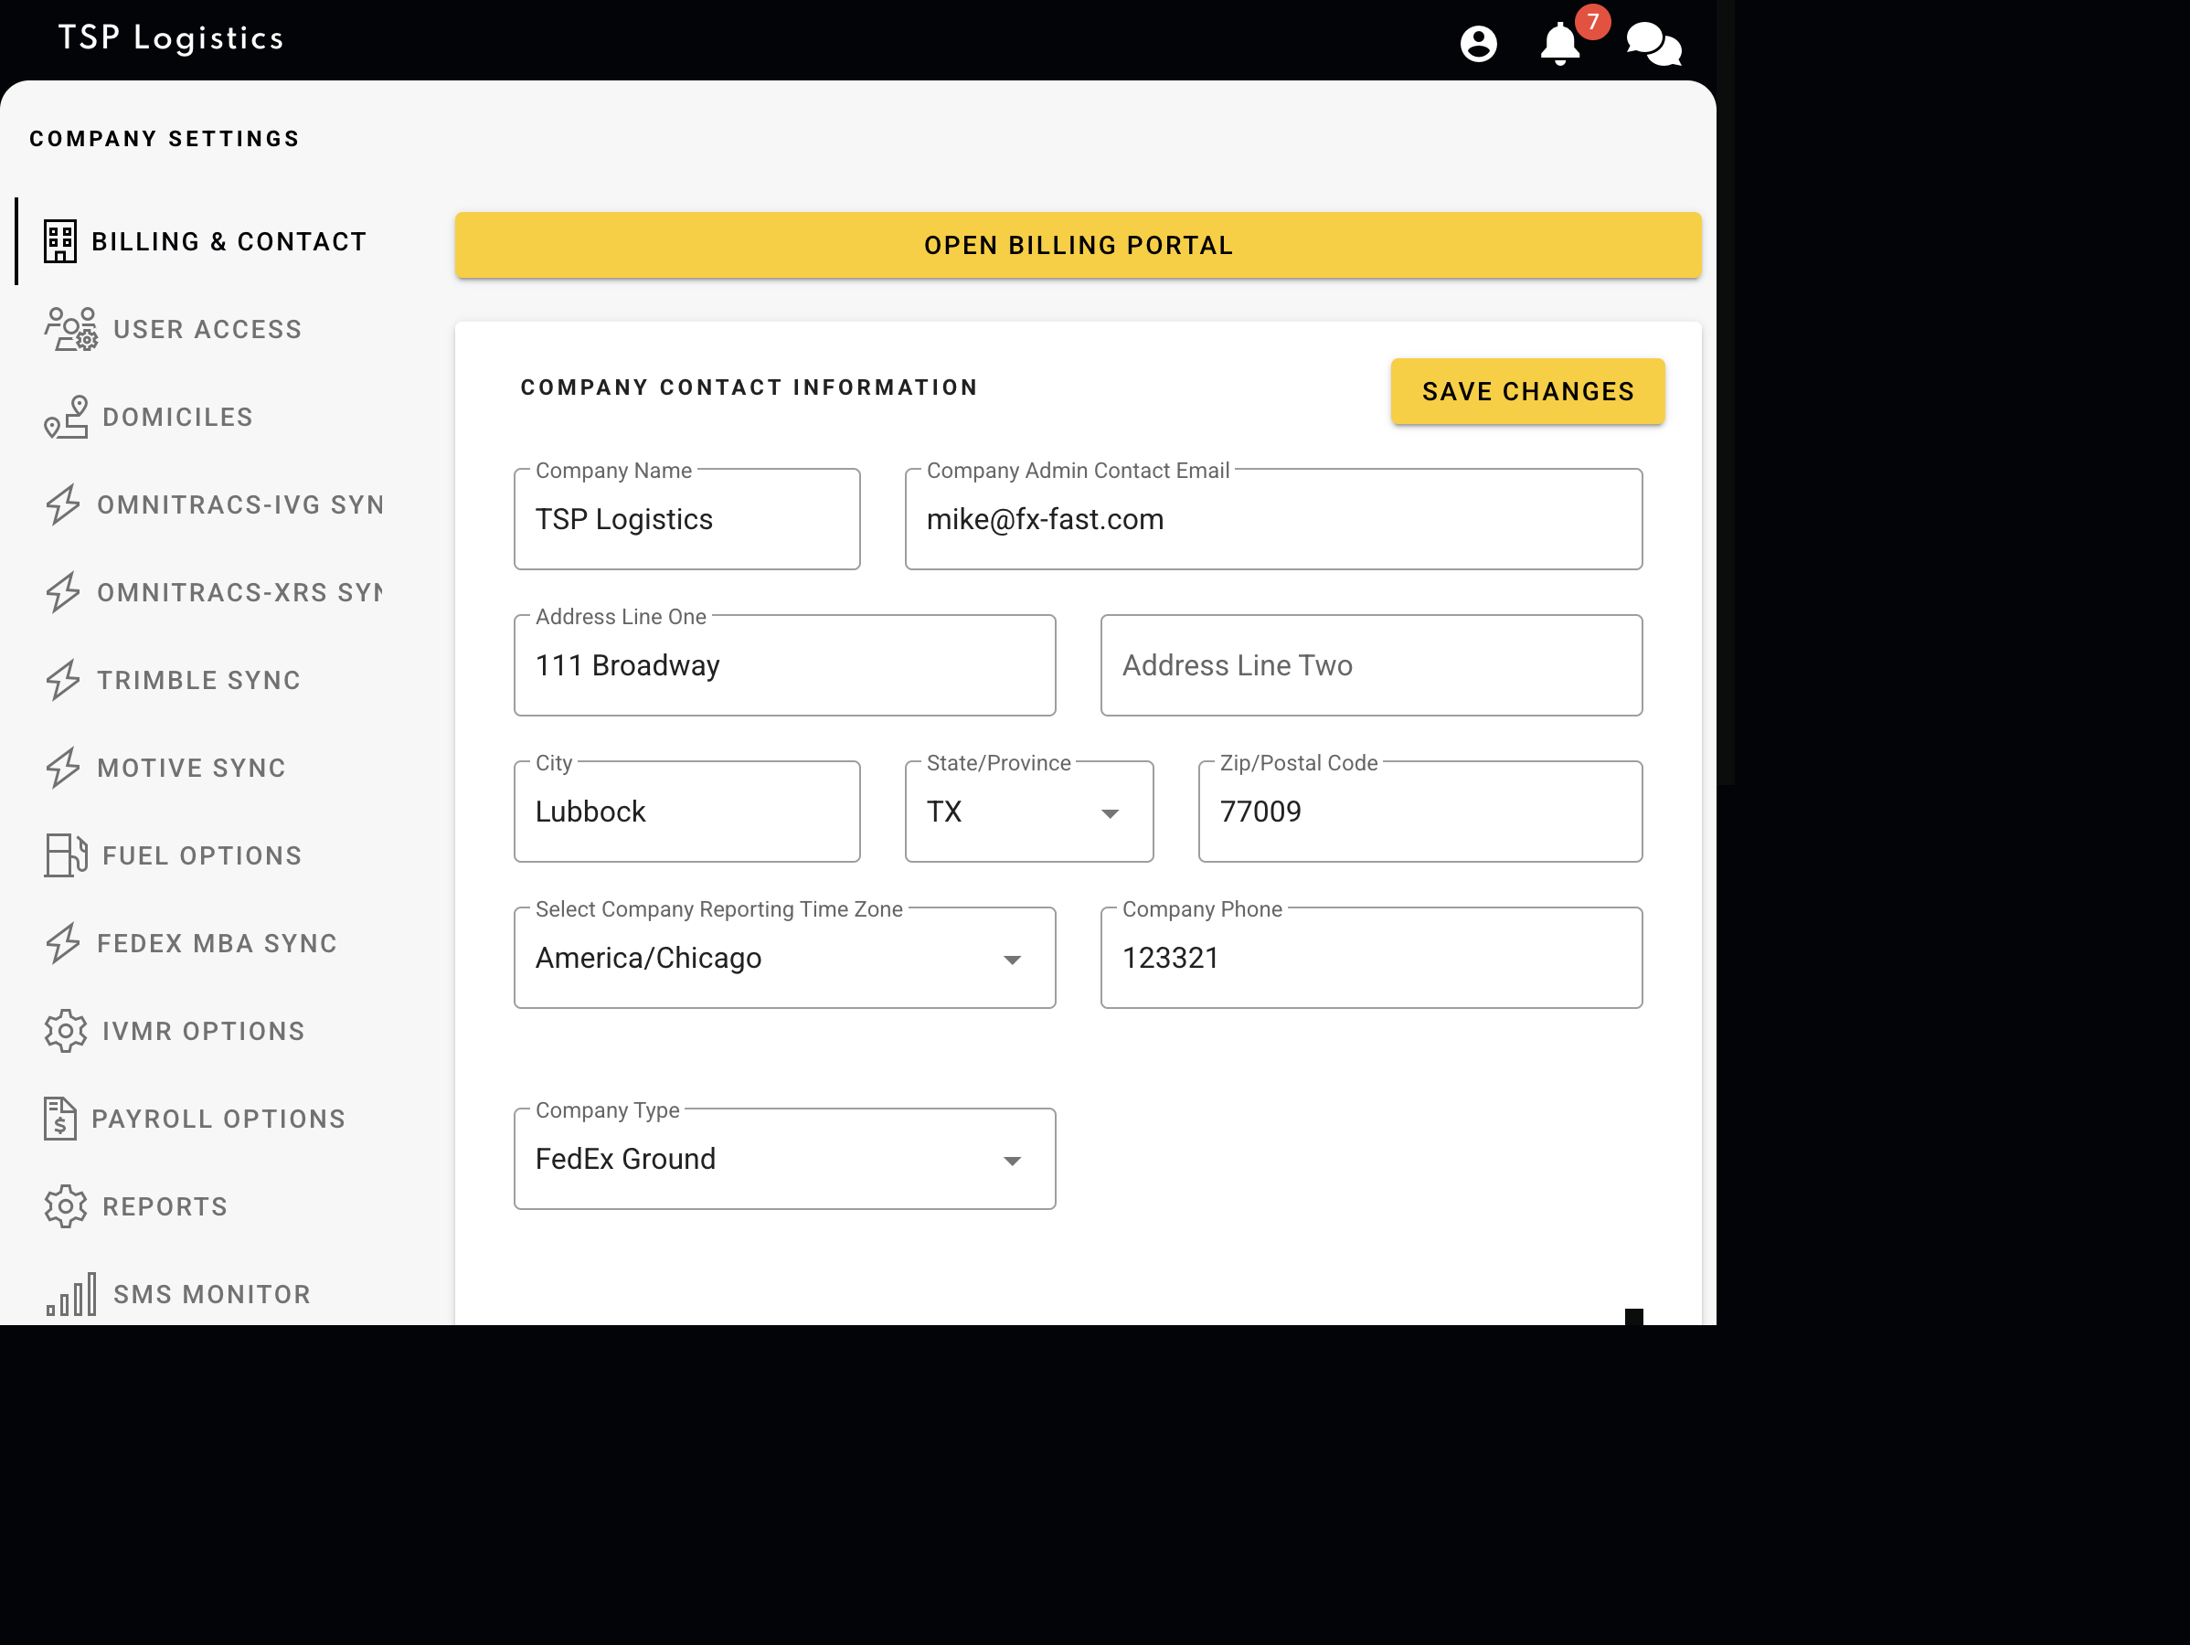Expand the Reporting Time Zone dropdown arrow
Image resolution: width=2190 pixels, height=1645 pixels.
pyautogui.click(x=1012, y=960)
